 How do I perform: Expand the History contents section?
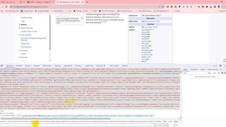[20, 25]
